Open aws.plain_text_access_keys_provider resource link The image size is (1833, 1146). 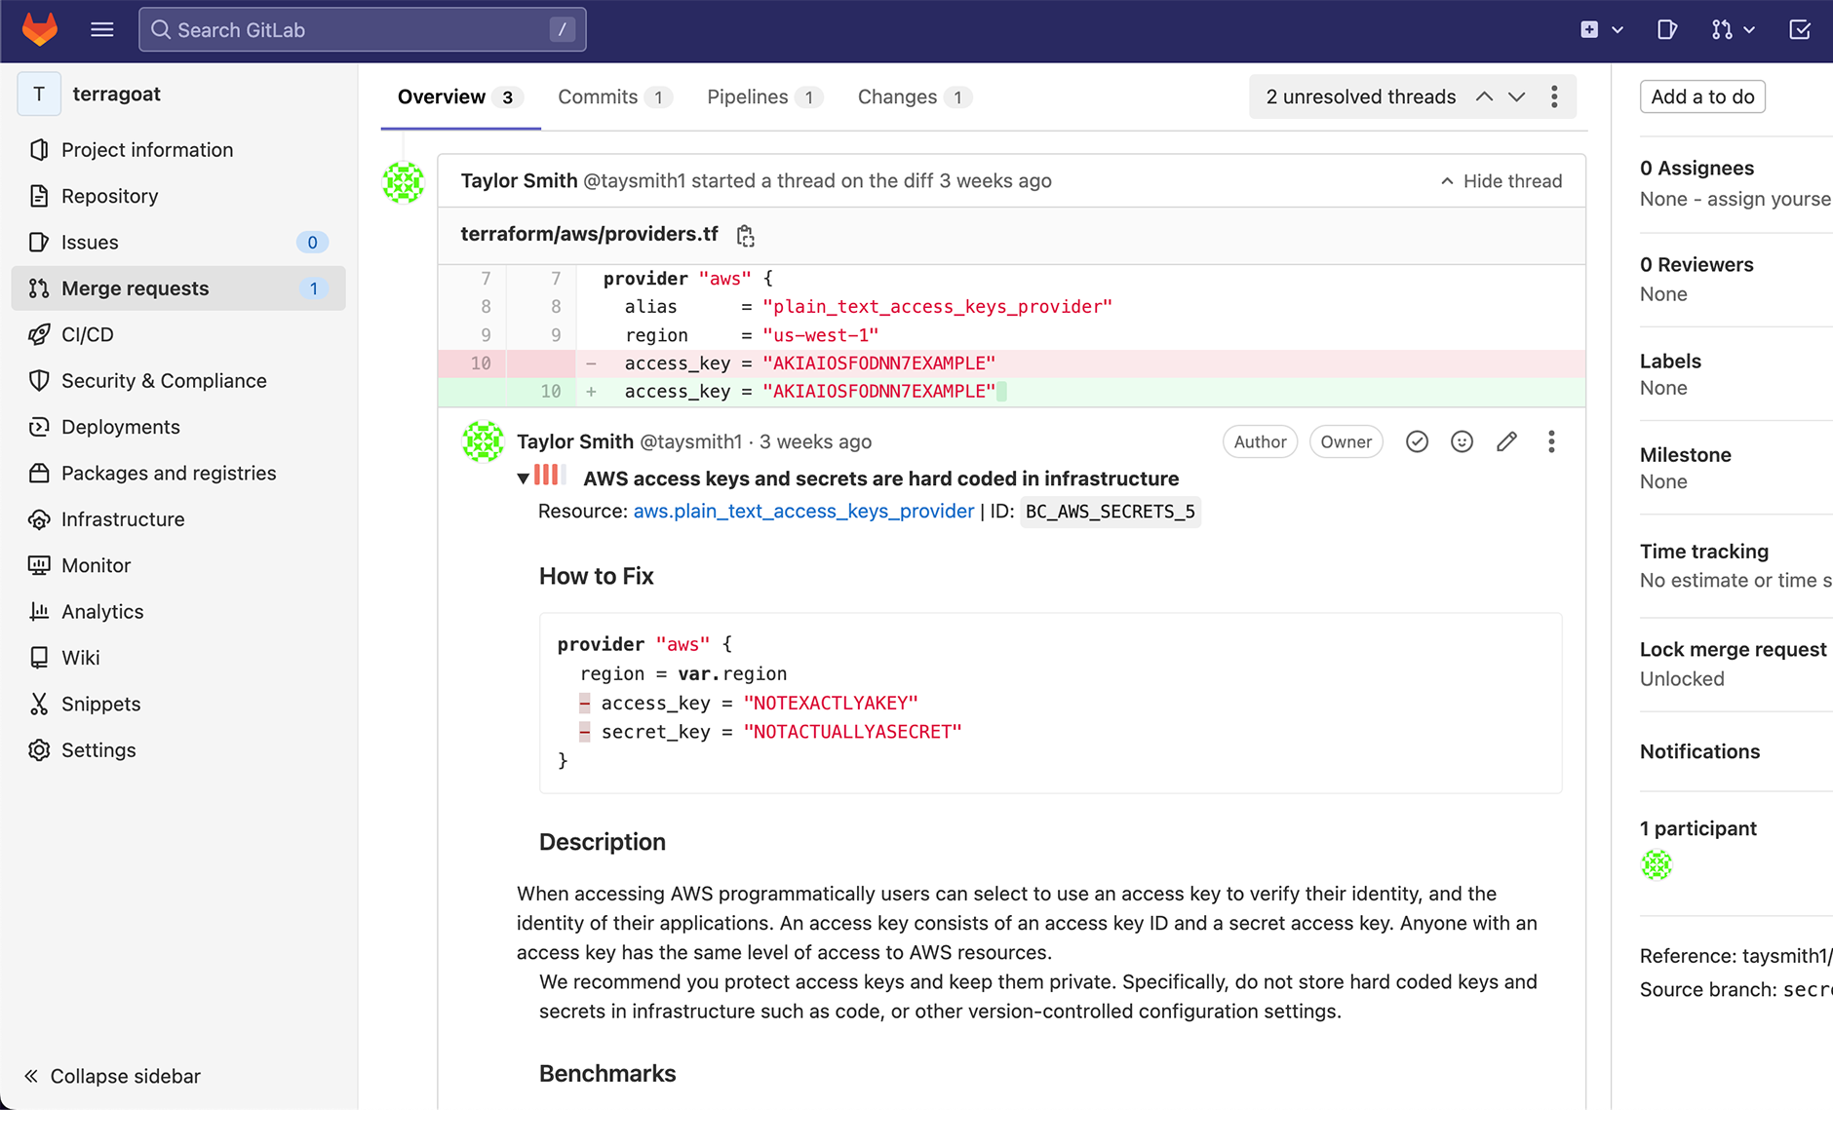[x=803, y=512]
